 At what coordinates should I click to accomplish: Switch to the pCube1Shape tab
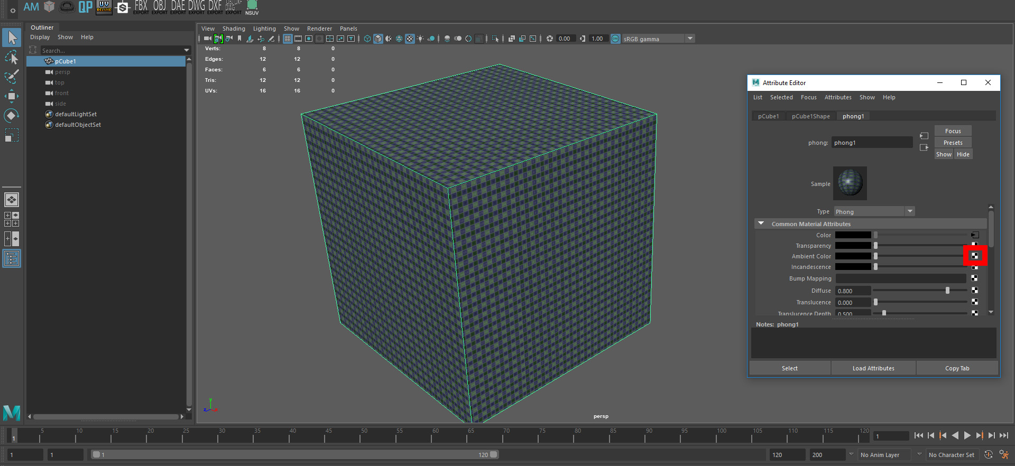coord(810,116)
